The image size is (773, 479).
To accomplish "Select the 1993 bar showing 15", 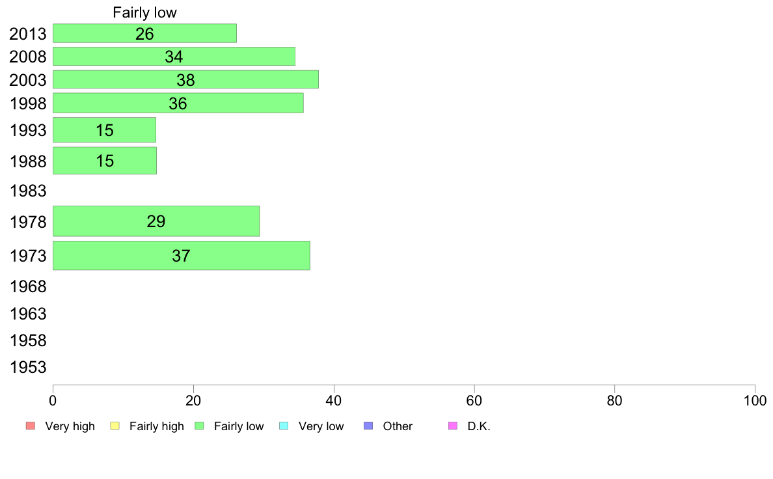I will pyautogui.click(x=105, y=130).
